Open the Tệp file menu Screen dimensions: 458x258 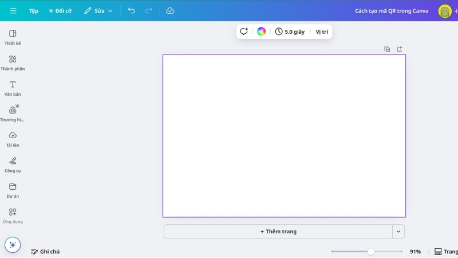pyautogui.click(x=34, y=11)
